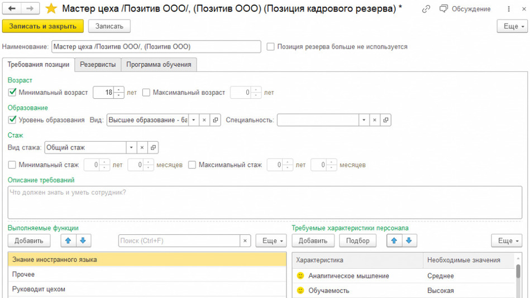Clear the Поиск search field
Viewport: 530px width, 298px height.
click(x=245, y=241)
